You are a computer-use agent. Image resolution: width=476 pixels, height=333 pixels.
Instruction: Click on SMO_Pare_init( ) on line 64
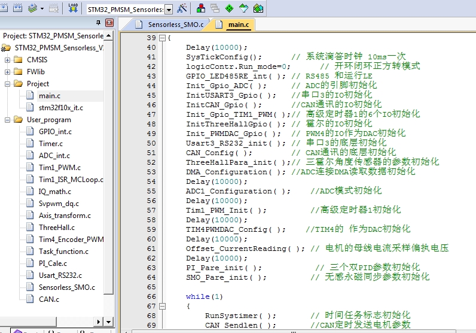(x=226, y=277)
